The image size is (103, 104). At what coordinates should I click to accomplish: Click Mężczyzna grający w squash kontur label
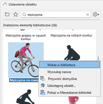(26, 37)
